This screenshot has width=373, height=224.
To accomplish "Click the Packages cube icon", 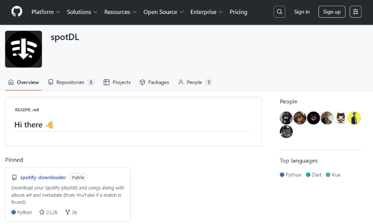I will (x=142, y=82).
